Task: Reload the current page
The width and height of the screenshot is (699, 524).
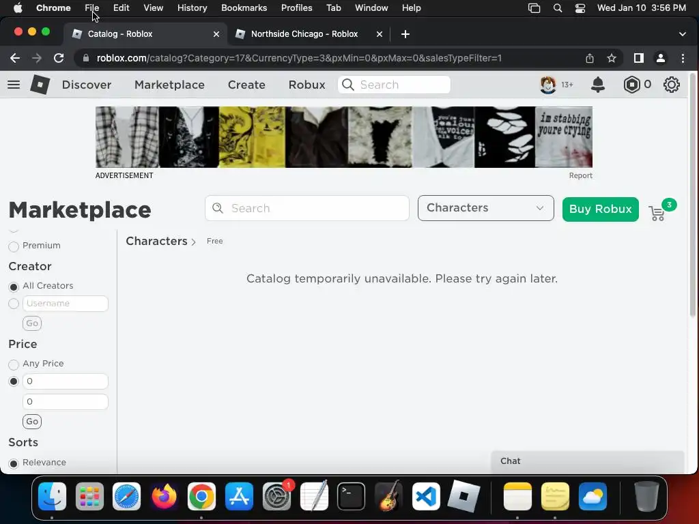Action: pyautogui.click(x=59, y=58)
